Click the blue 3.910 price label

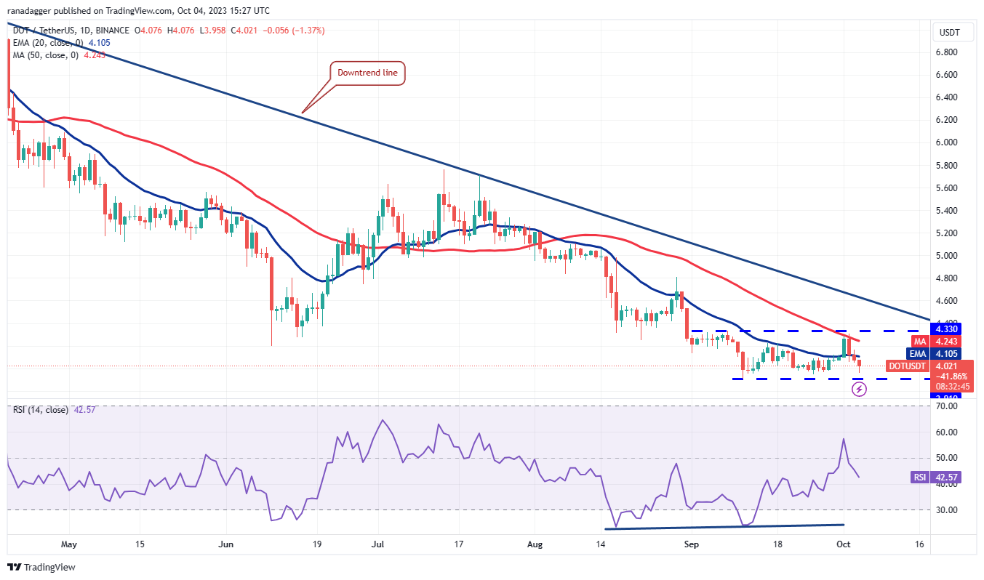point(945,396)
